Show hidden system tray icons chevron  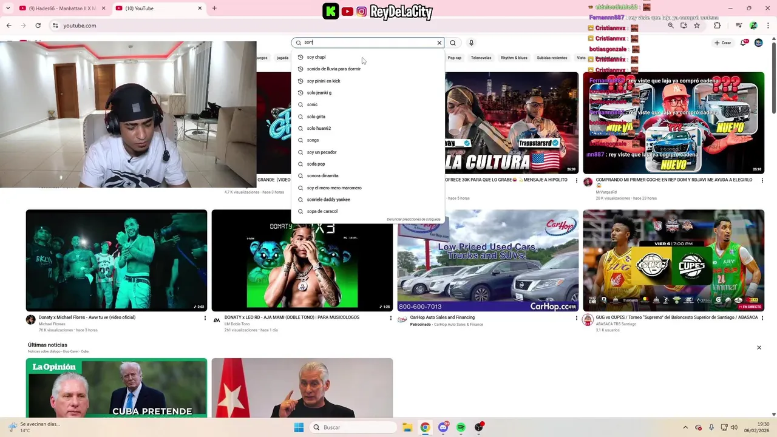pyautogui.click(x=685, y=427)
